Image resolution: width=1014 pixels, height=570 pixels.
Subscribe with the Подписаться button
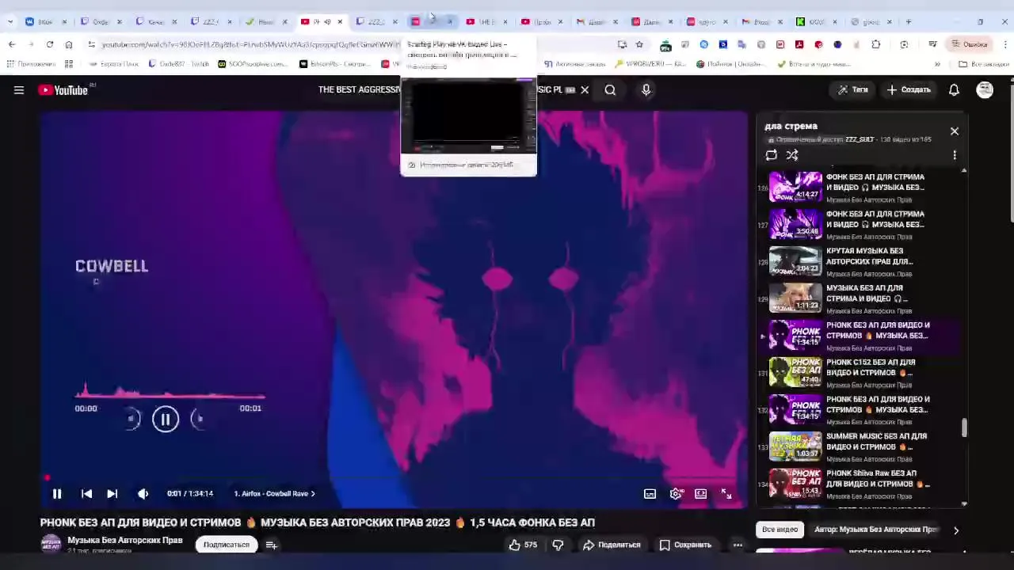click(226, 545)
